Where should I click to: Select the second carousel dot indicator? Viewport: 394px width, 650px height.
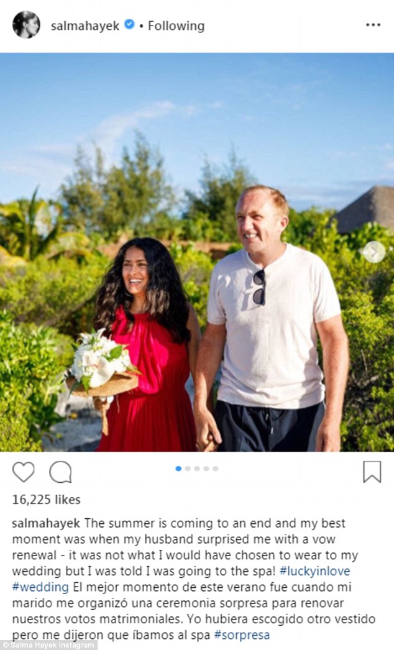[188, 469]
